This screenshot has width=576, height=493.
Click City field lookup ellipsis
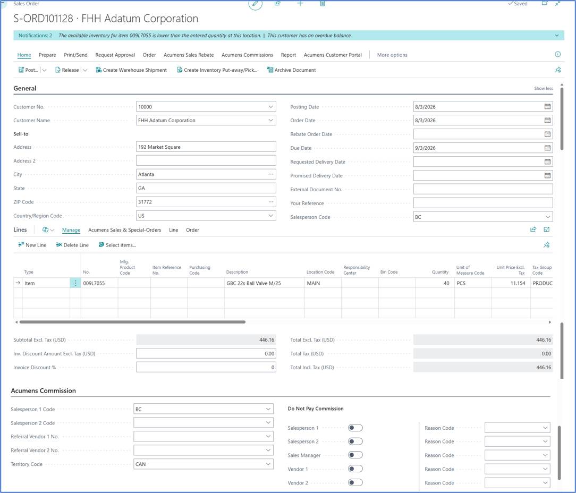coord(271,174)
